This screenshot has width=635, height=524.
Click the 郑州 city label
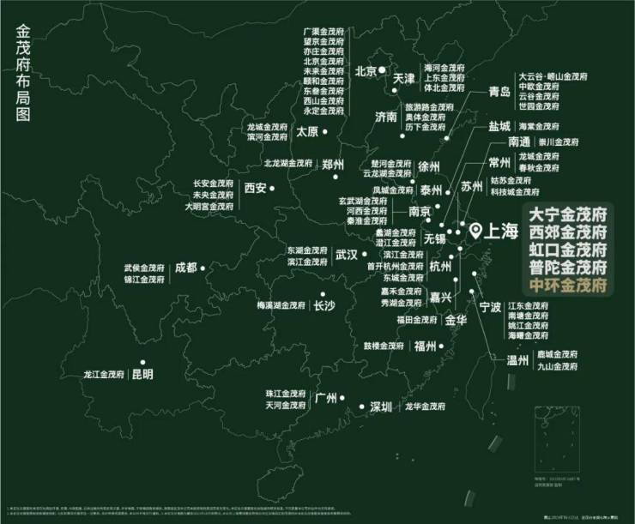[333, 165]
